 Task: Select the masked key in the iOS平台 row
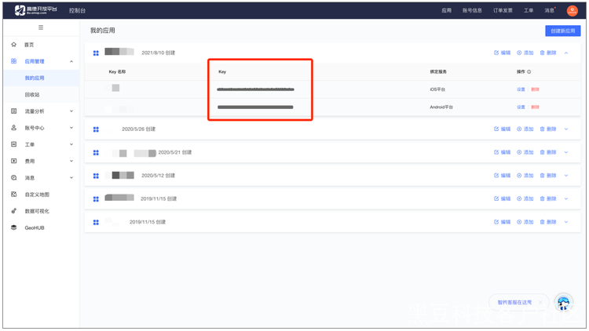(x=255, y=89)
